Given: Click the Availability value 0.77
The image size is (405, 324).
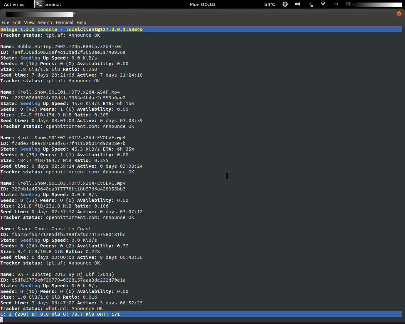Looking at the screenshot, I should 123,246.
